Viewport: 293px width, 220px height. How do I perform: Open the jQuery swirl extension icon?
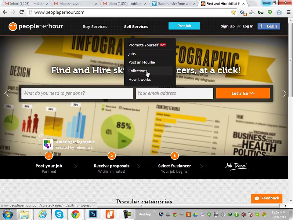243,13
